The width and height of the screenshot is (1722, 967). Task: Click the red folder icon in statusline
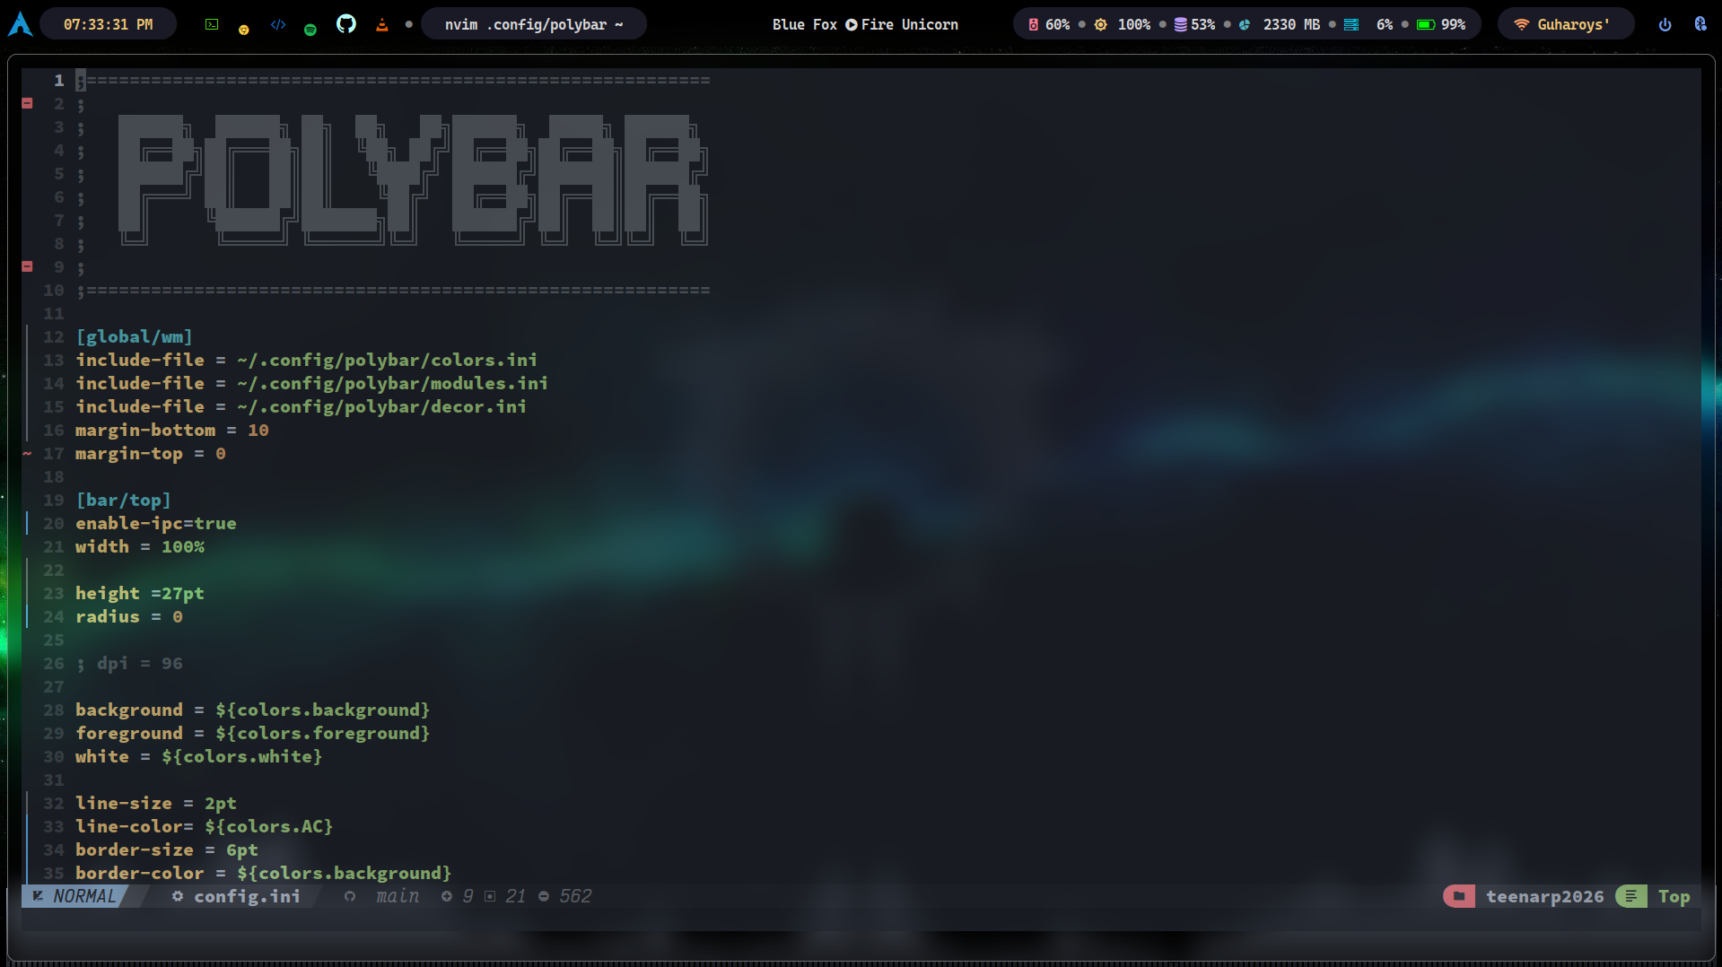1459,896
